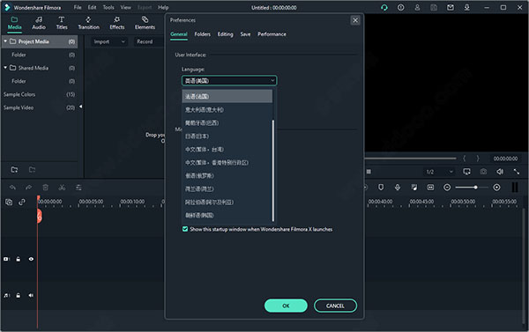Click the voiceover microphone icon
This screenshot has height=332, width=529.
pyautogui.click(x=398, y=187)
